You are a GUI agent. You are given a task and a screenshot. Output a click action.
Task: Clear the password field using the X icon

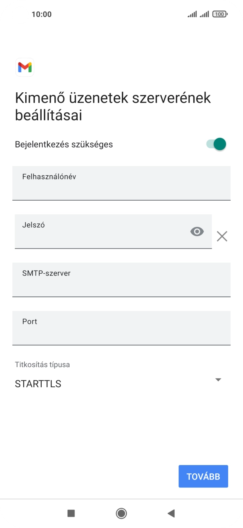coord(222,236)
